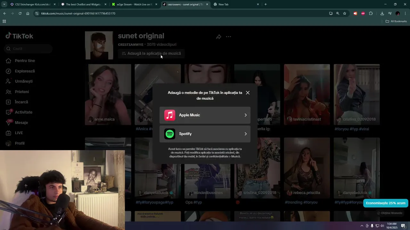Go to the browser home page
Viewport: 410px width, 230px height.
point(28,13)
